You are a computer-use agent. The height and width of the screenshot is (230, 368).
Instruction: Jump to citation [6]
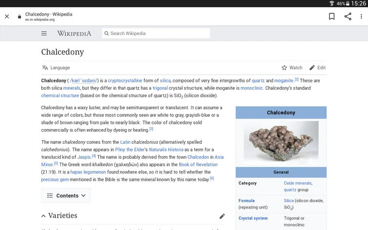pos(212,178)
